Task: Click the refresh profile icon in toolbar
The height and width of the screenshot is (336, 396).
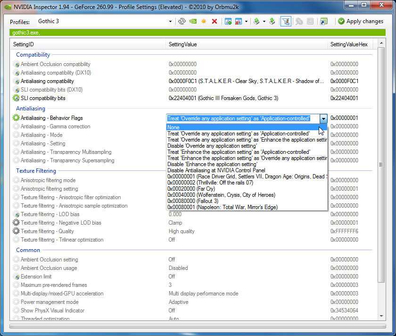Action: point(181,21)
